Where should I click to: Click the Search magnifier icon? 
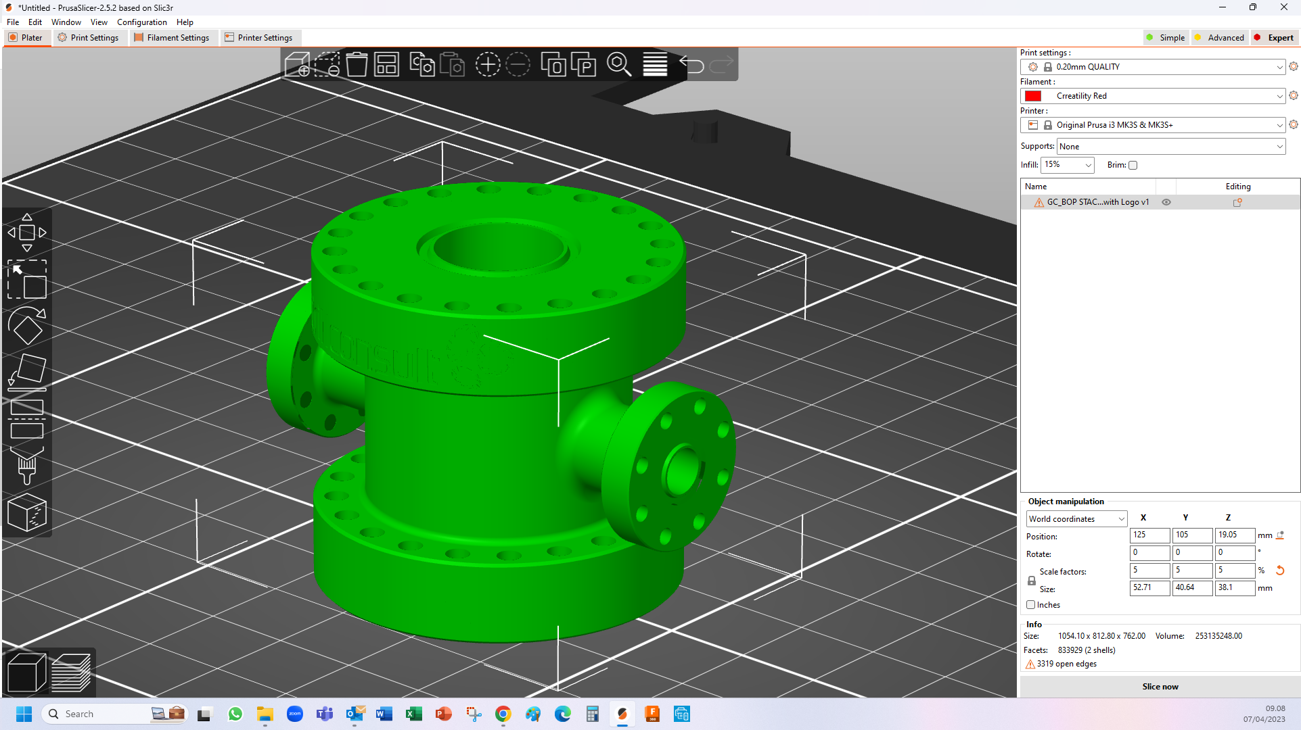[x=618, y=64]
